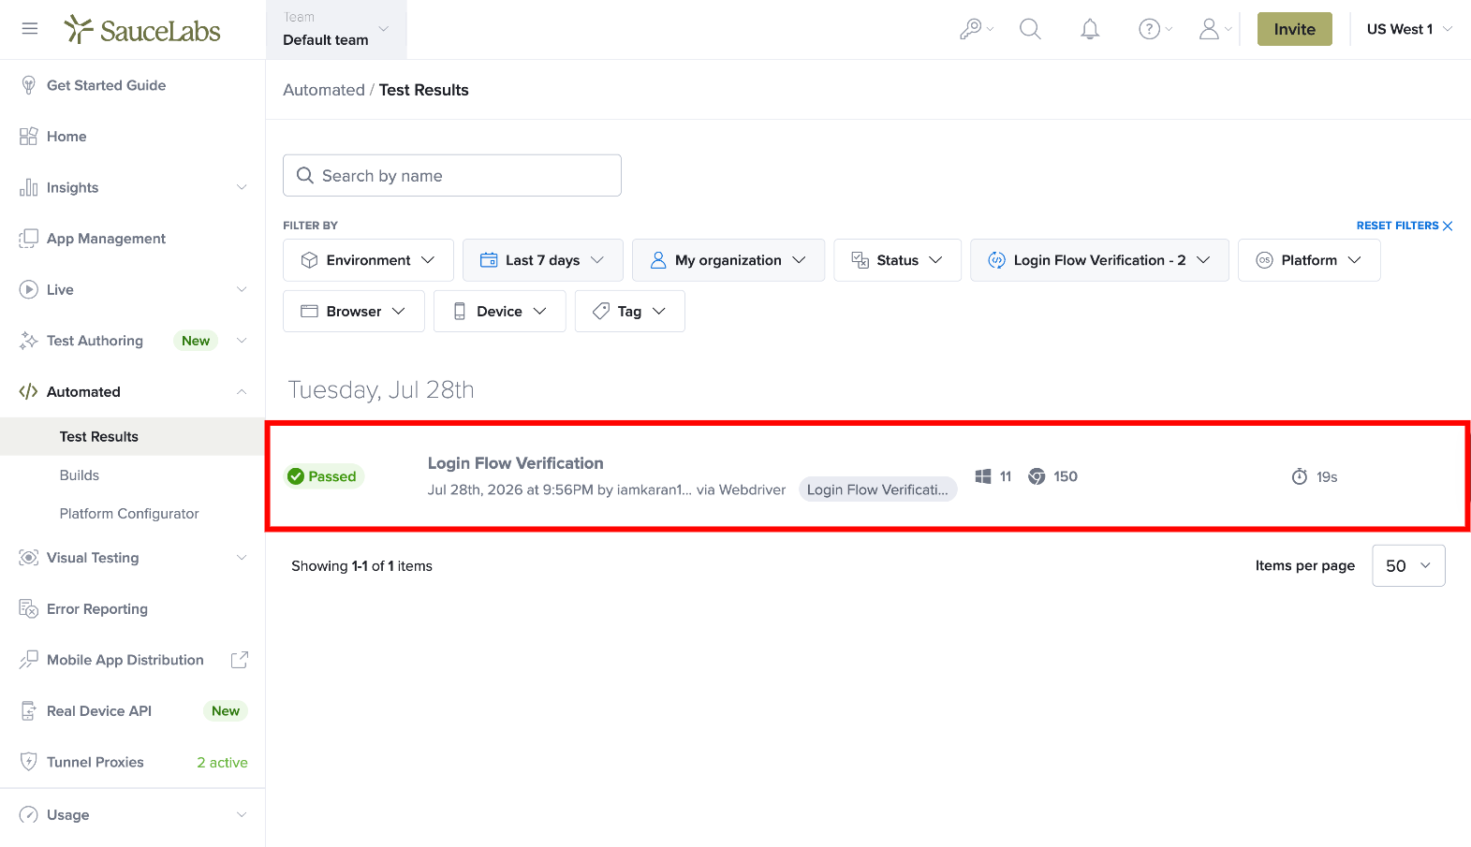Expand the Live sidebar section
This screenshot has height=847, width=1471.
242,289
